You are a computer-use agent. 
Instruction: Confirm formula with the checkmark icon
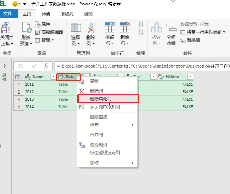click(34, 66)
